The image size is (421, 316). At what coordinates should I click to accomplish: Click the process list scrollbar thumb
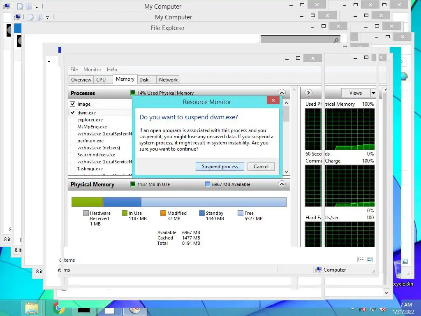287,114
